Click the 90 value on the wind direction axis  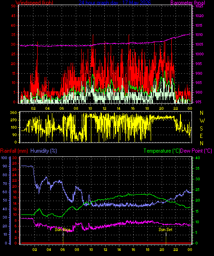click(x=14, y=135)
